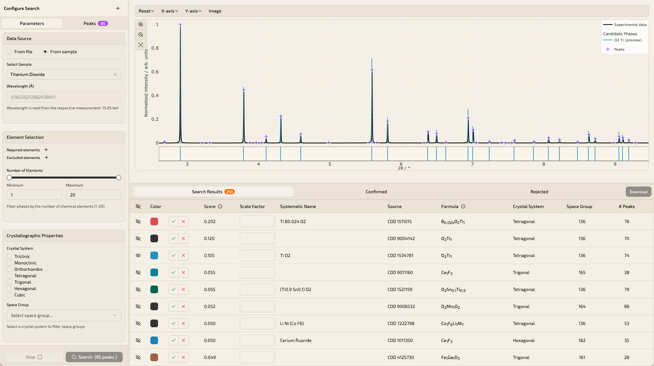
Task: Expand the Reset dropdown
Action: (x=146, y=11)
